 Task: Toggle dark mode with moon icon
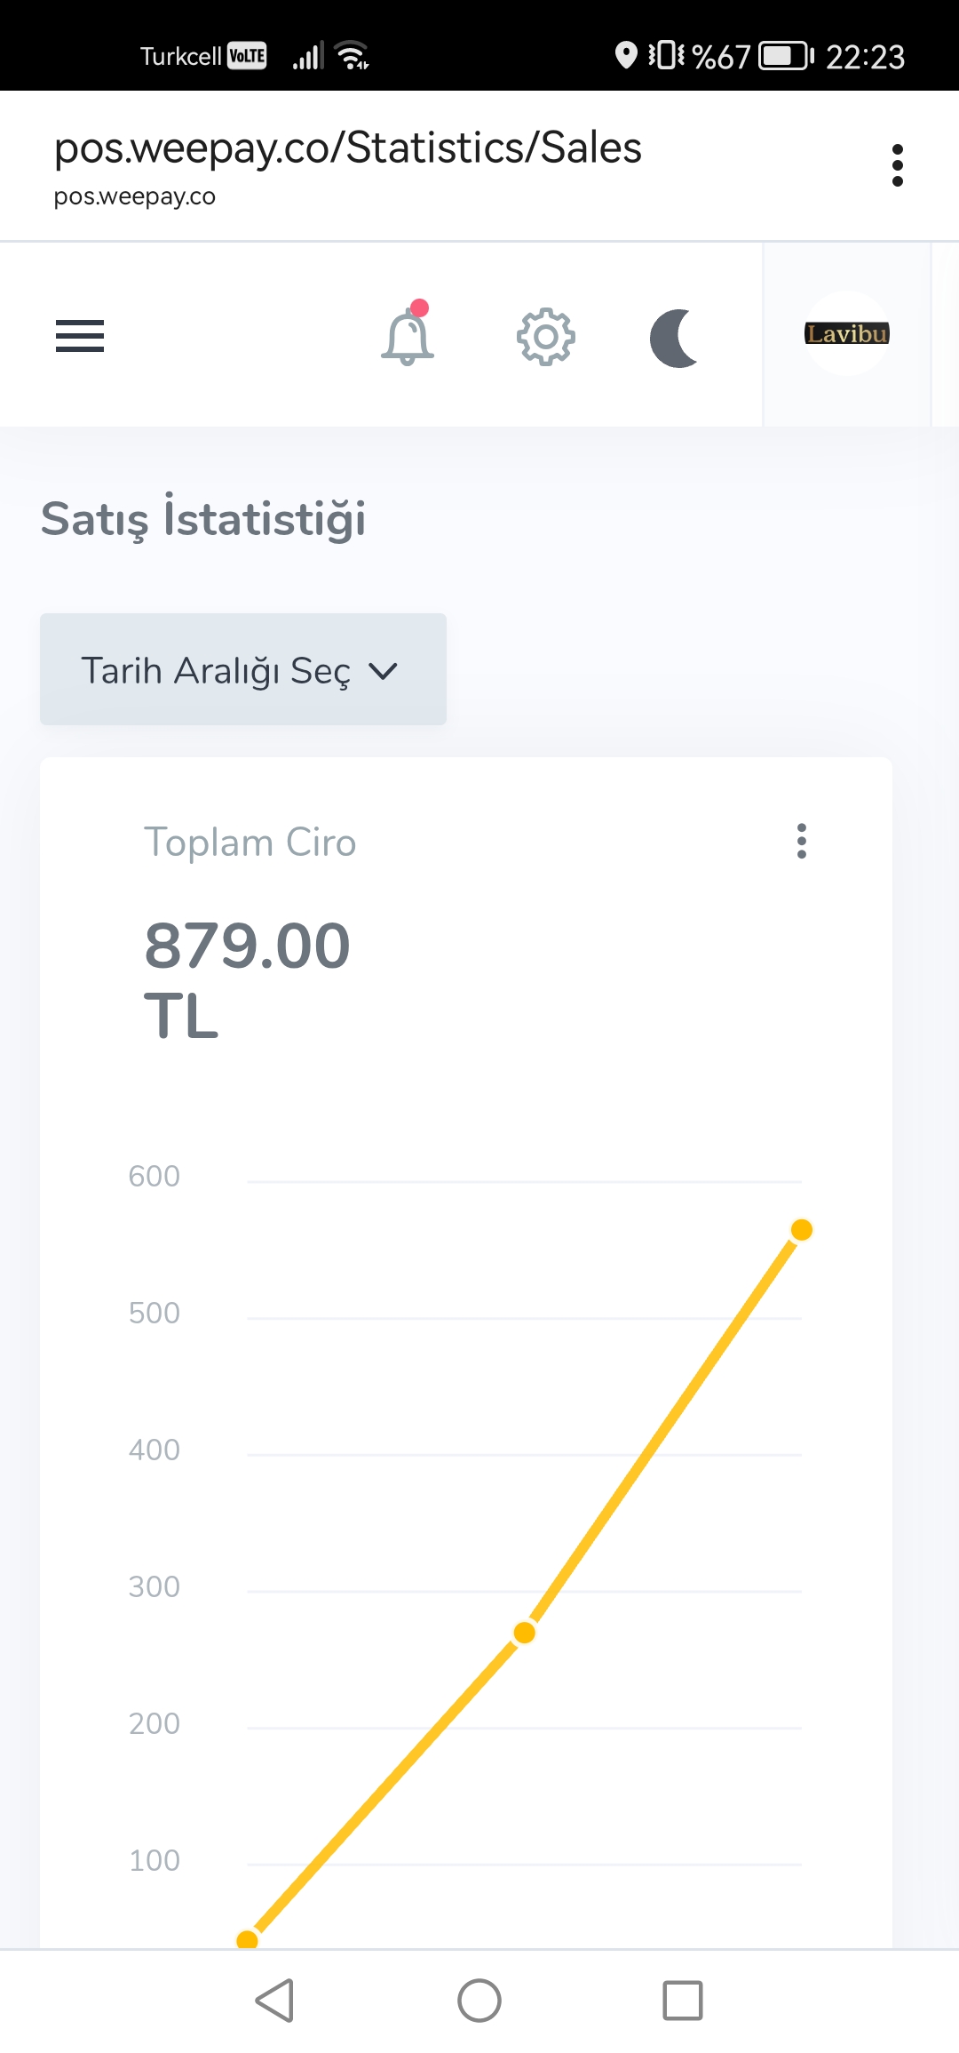pyautogui.click(x=675, y=338)
